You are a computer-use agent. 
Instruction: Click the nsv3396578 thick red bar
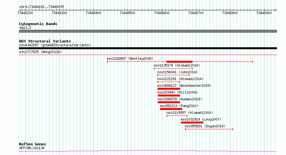[x=169, y=102]
